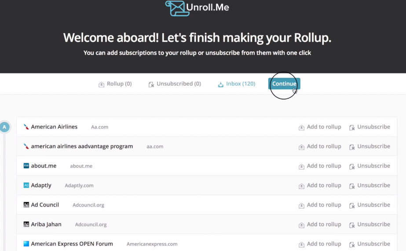The height and width of the screenshot is (251, 406).
Task: Click the Adaptly favicon icon
Action: pos(26,185)
